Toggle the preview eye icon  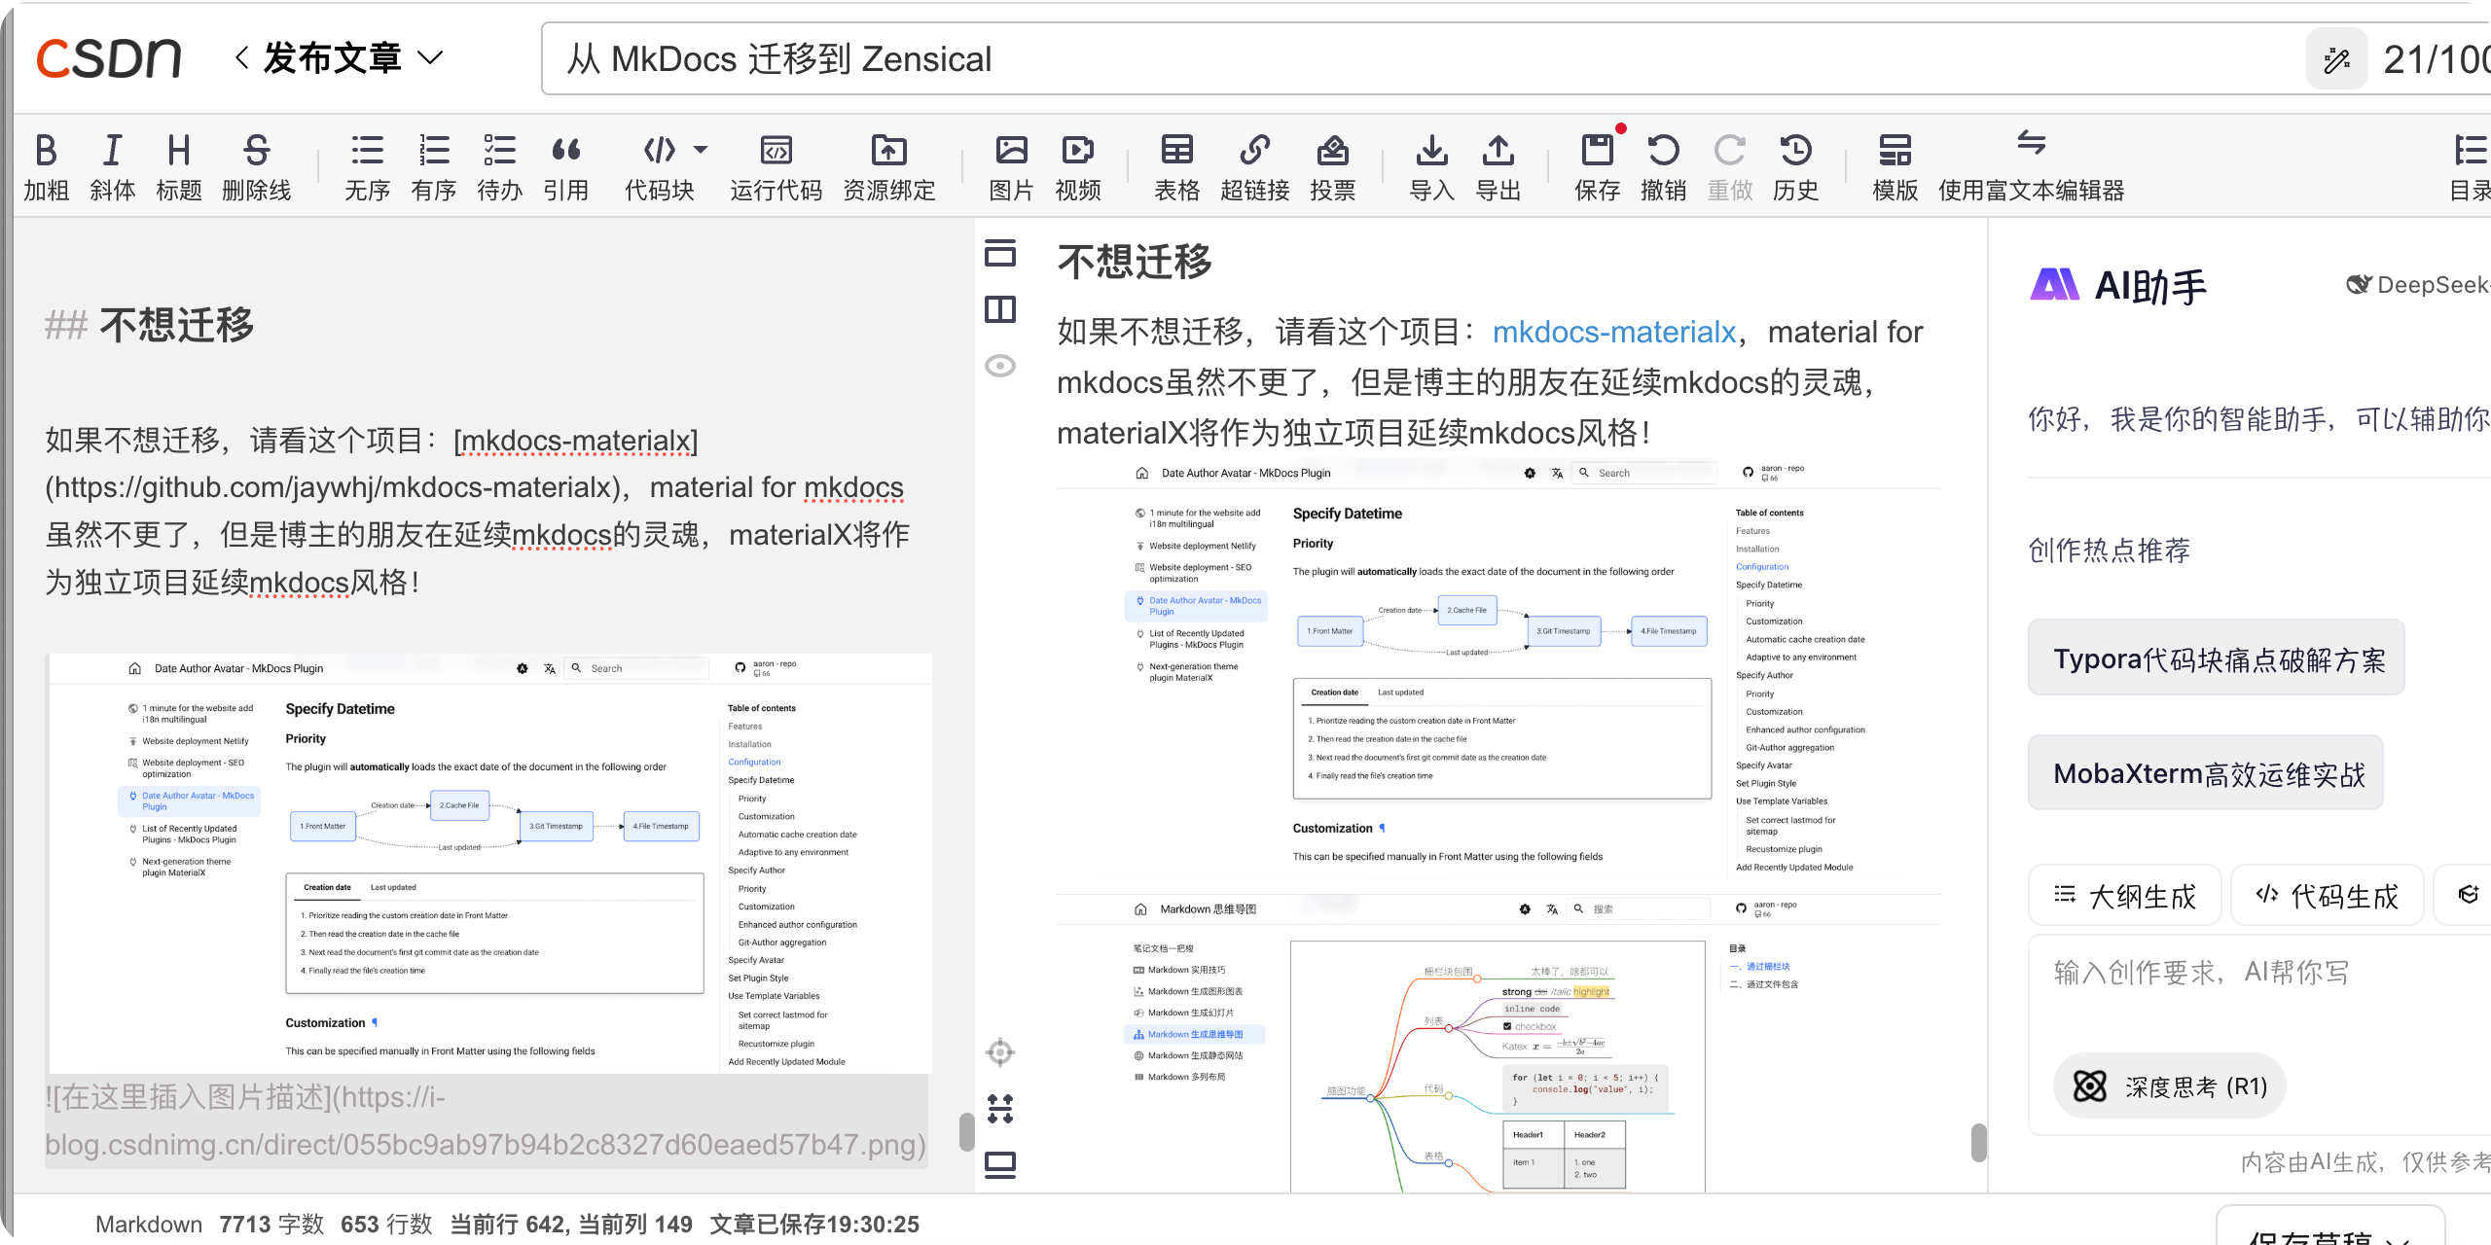click(999, 365)
